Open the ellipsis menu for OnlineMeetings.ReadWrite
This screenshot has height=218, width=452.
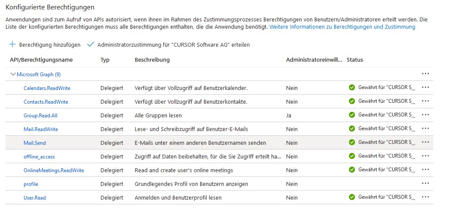coord(425,170)
